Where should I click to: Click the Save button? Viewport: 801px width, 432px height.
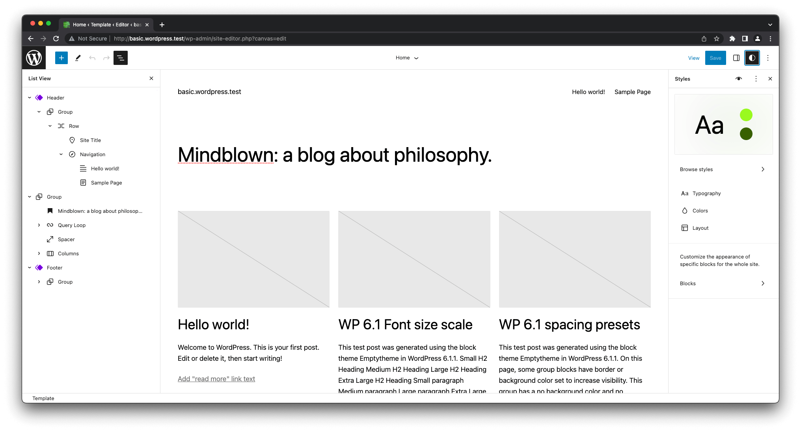coord(715,58)
